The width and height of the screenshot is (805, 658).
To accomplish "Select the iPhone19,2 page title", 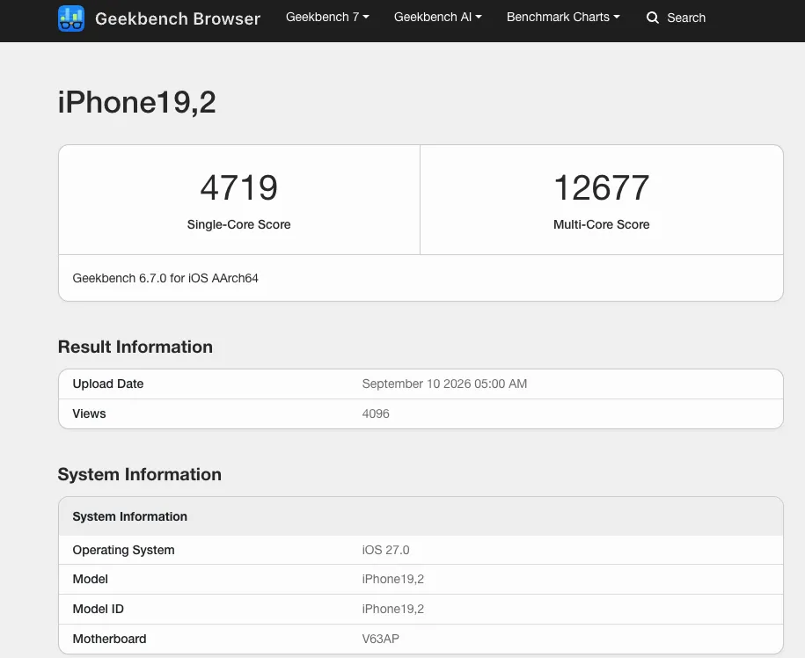I will click(136, 102).
